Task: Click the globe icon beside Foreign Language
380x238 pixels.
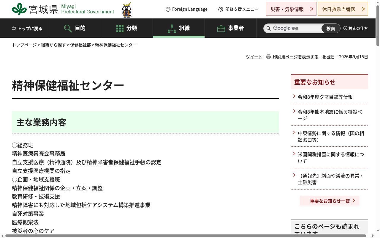Action: pos(168,9)
